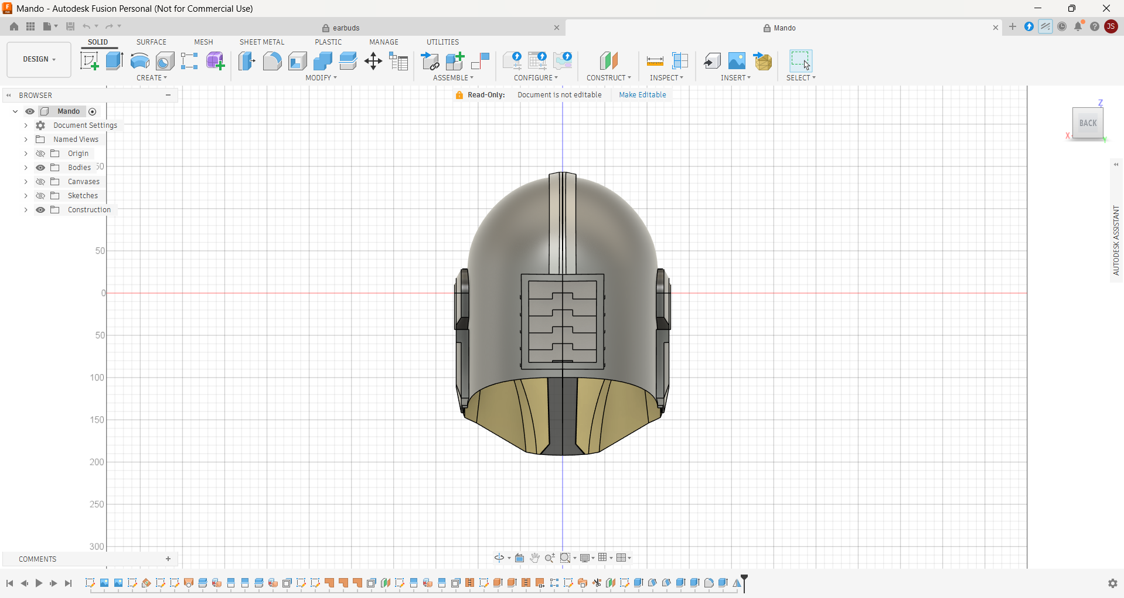Open a new design tab
Image resolution: width=1124 pixels, height=598 pixels.
point(1013,27)
